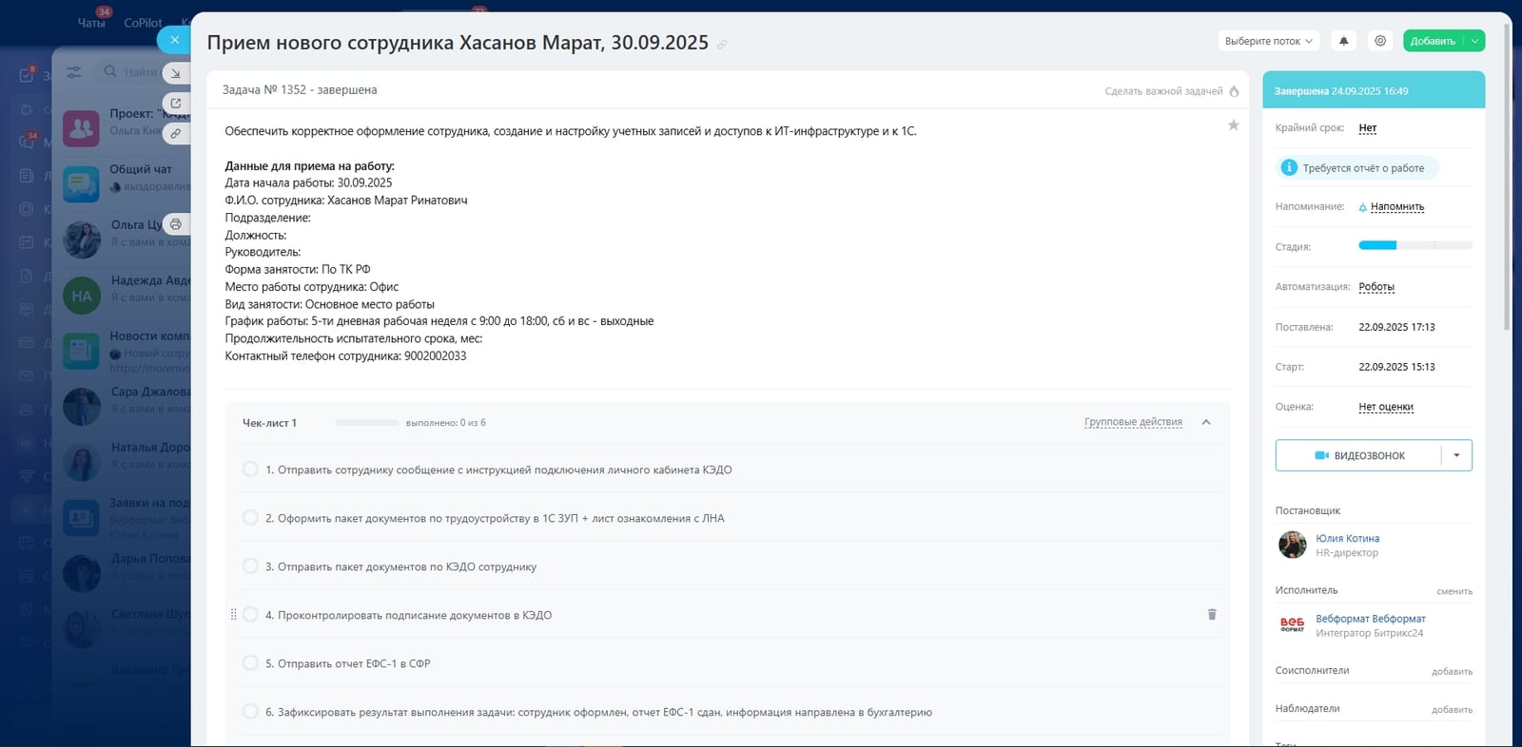Check item 3 Отправить пакет документов по КЭДО
The height and width of the screenshot is (747, 1522).
pos(250,566)
